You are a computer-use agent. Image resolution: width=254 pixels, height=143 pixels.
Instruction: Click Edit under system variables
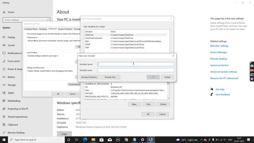pyautogui.click(x=149, y=104)
